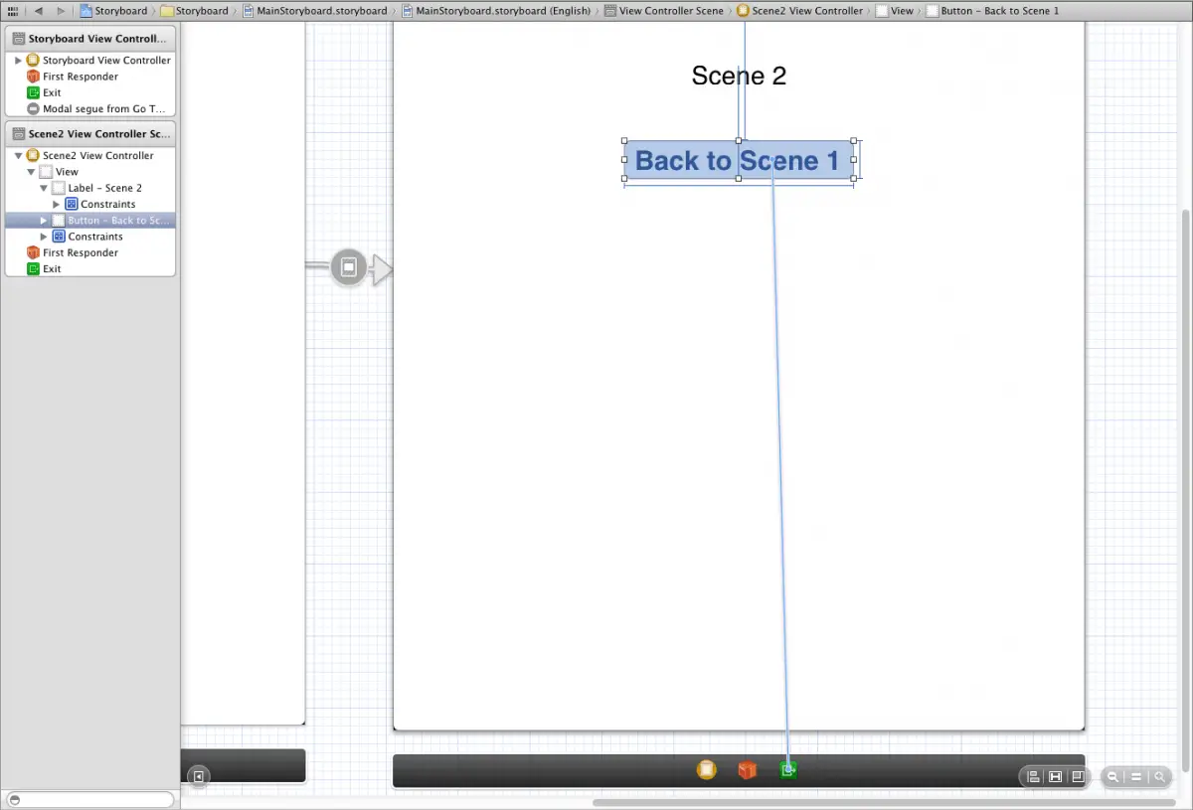Open the Resolve Auto Layout Issues menu
This screenshot has height=810, width=1193.
pyautogui.click(x=1077, y=777)
